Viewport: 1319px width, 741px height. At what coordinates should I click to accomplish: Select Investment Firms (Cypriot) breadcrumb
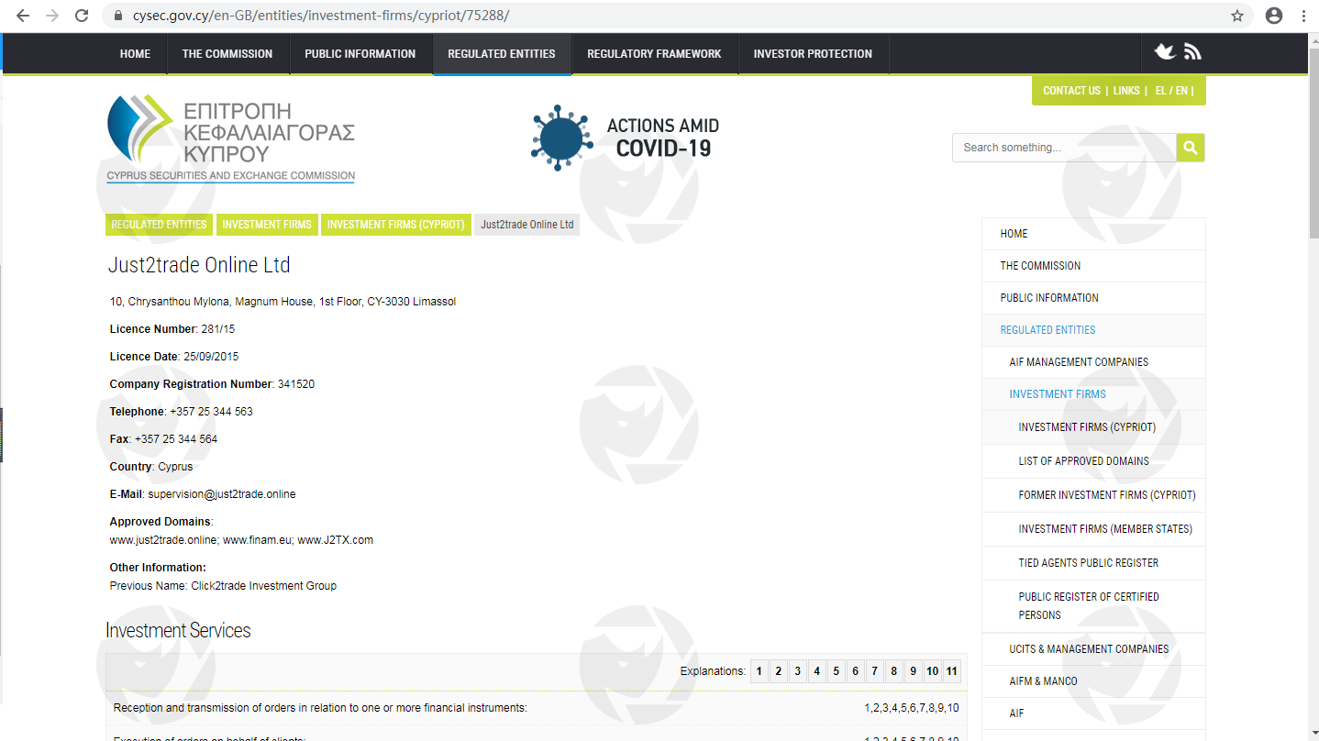click(395, 225)
